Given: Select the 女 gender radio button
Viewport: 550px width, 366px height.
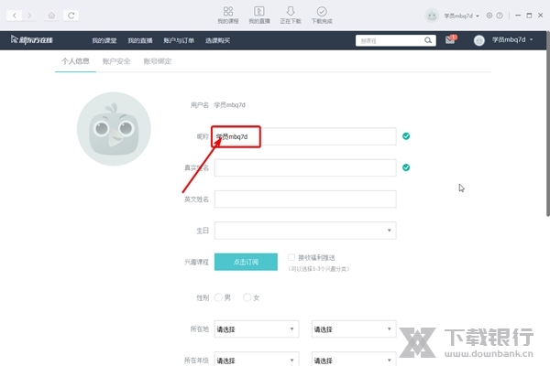Looking at the screenshot, I should [247, 297].
